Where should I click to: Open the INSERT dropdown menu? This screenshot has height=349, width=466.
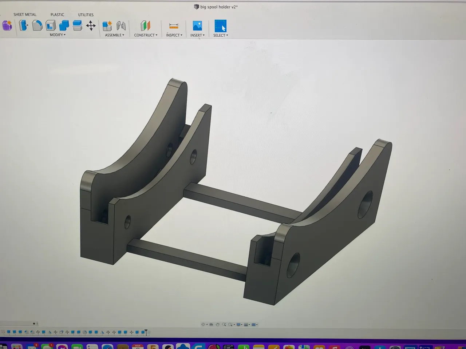[197, 35]
